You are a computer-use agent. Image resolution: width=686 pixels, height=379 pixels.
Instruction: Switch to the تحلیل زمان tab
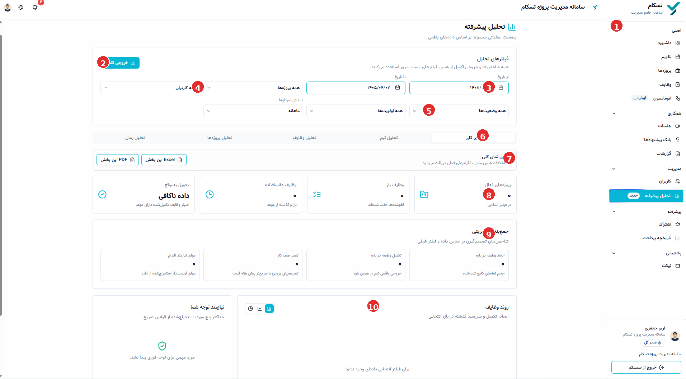pos(135,138)
